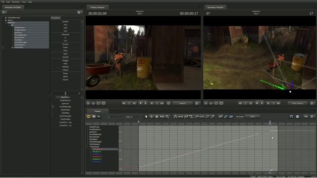Open the Edit menu
The height and width of the screenshot is (178, 317).
coord(8,2)
